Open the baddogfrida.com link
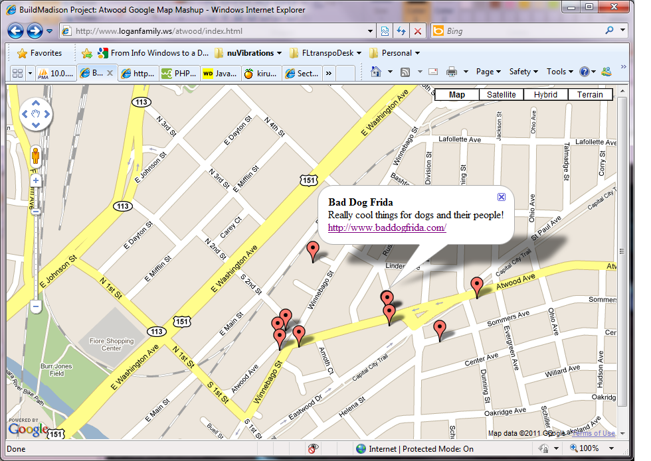 click(387, 228)
